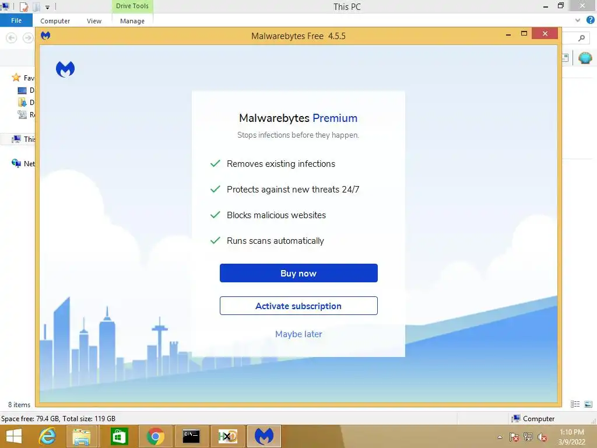Click the Explorer preview pane icon
This screenshot has width=597, height=448.
565,58
